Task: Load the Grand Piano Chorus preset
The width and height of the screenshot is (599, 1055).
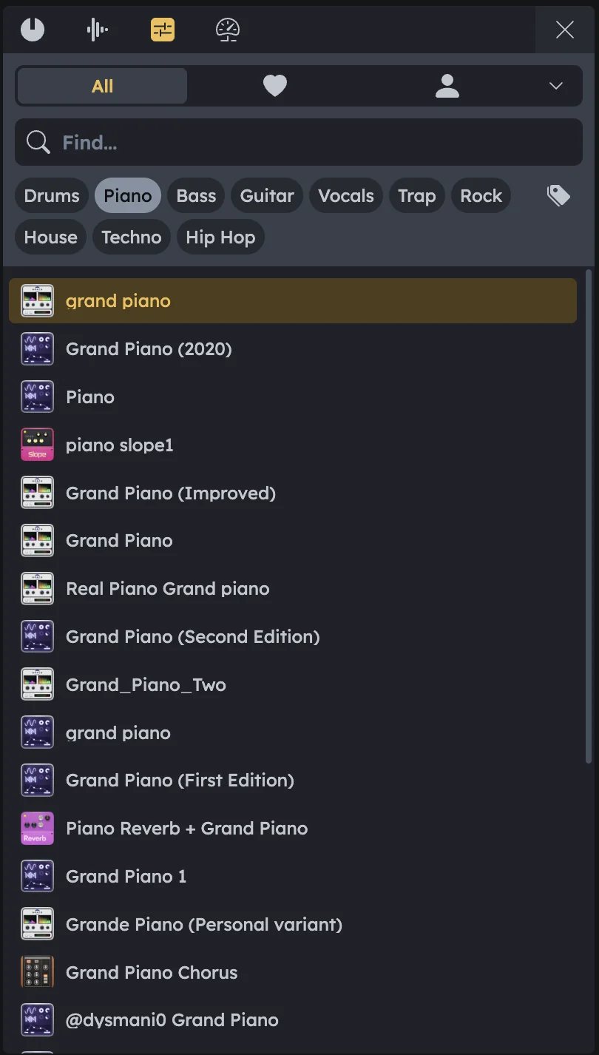Action: 152,972
